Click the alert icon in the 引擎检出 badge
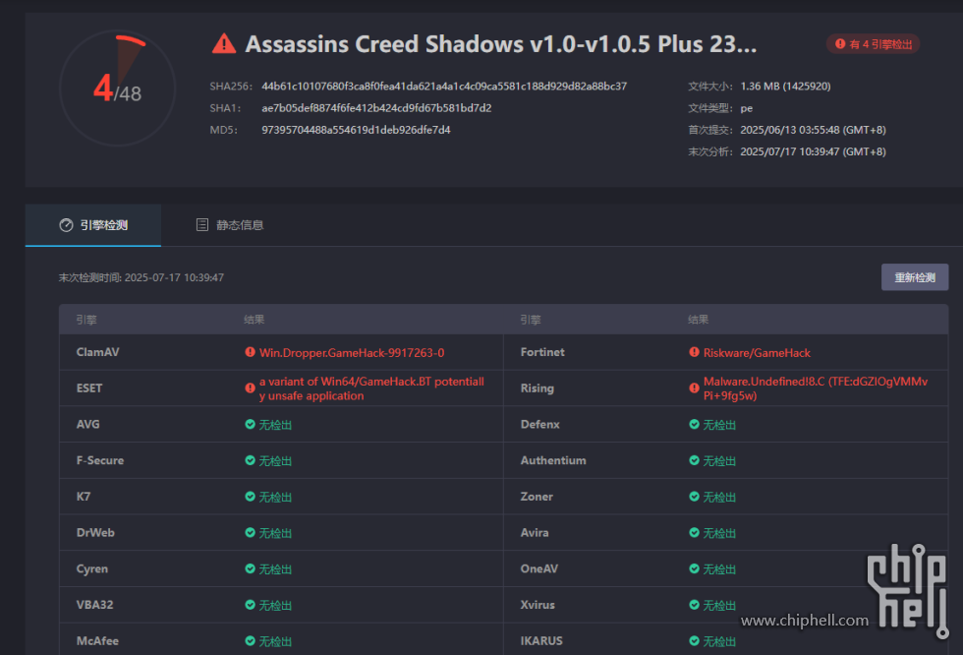Viewport: 963px width, 655px height. click(839, 43)
